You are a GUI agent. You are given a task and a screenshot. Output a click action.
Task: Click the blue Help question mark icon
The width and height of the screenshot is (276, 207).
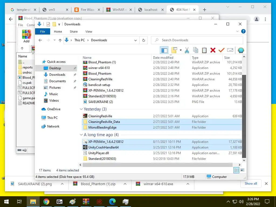pos(243,31)
